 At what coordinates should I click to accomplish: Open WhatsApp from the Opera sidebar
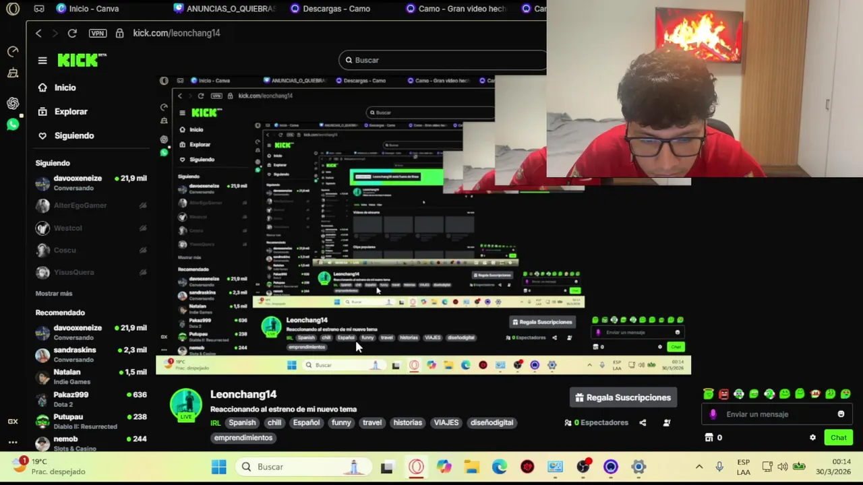[13, 125]
